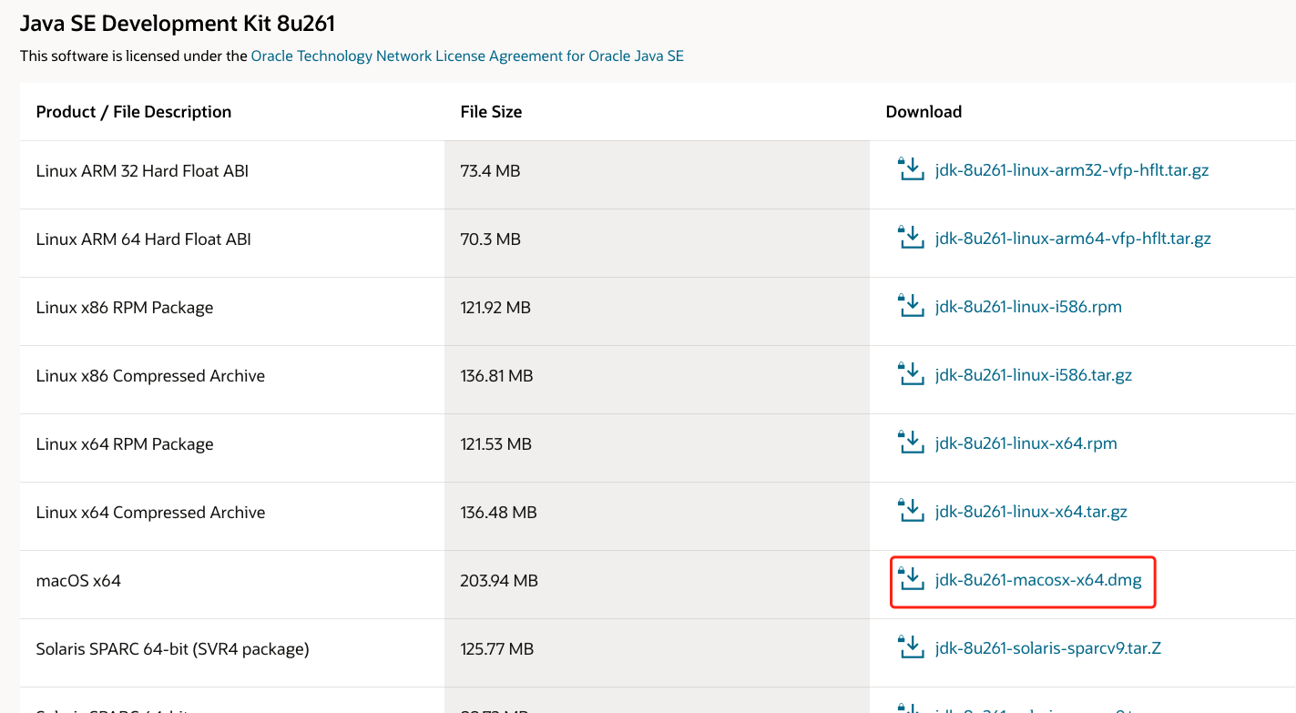Select the 'Java SE Development Kit 8u261' heading
This screenshot has width=1296, height=713.
point(178,24)
